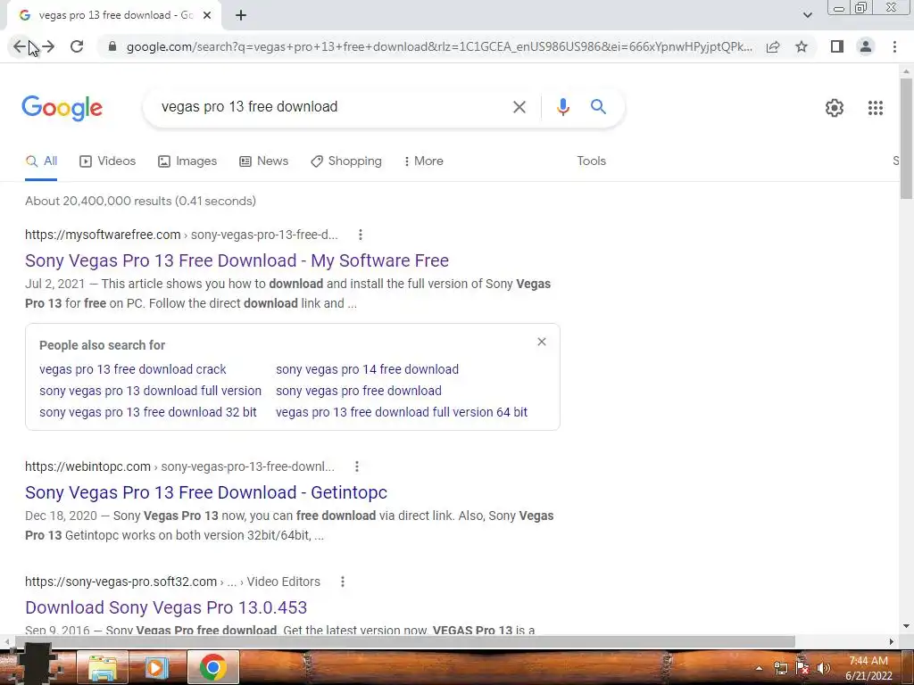914x685 pixels.
Task: Expand the More search options
Action: 424,161
